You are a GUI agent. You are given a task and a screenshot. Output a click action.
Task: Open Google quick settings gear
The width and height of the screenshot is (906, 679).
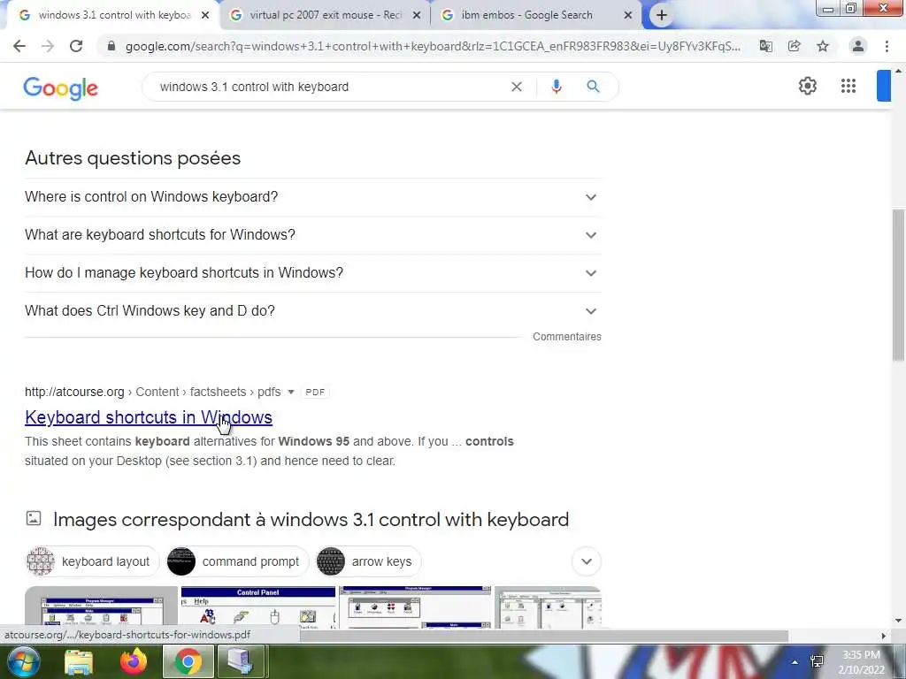(x=807, y=86)
